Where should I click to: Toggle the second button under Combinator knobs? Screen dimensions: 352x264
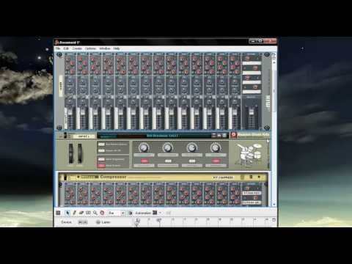coord(168,161)
